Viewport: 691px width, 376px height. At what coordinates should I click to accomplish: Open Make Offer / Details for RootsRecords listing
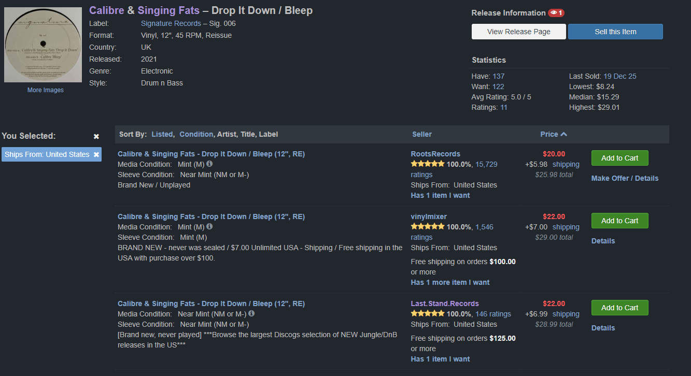(625, 178)
